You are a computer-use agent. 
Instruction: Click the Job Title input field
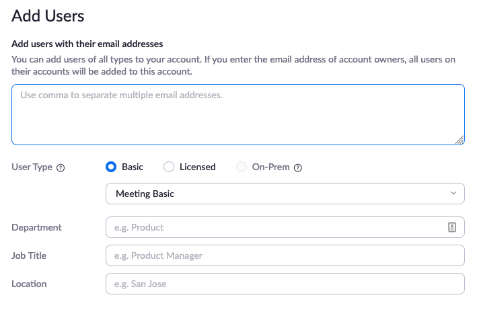point(285,255)
